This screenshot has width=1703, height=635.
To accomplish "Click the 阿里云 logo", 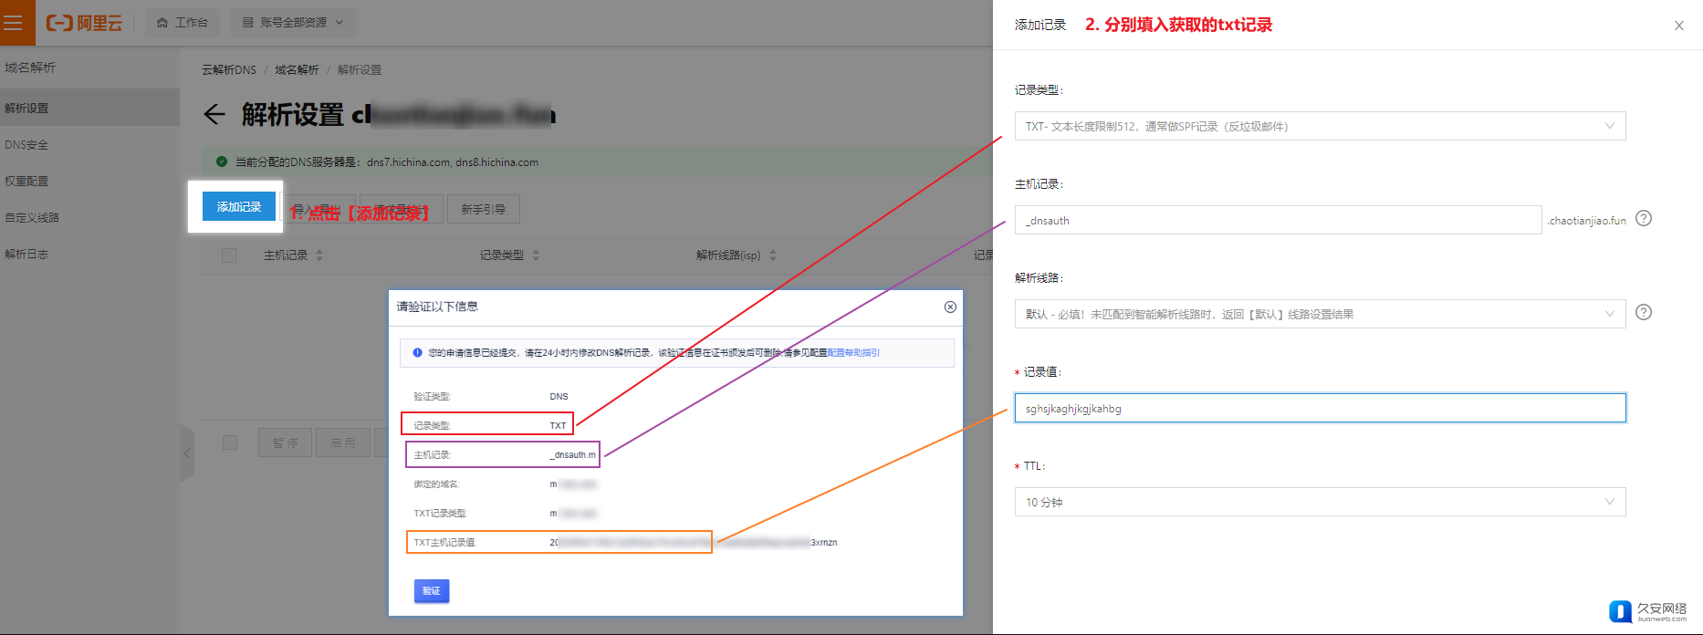I will click(x=84, y=23).
